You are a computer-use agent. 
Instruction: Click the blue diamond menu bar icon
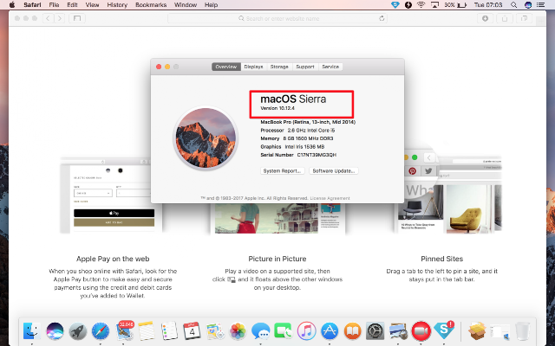point(395,5)
